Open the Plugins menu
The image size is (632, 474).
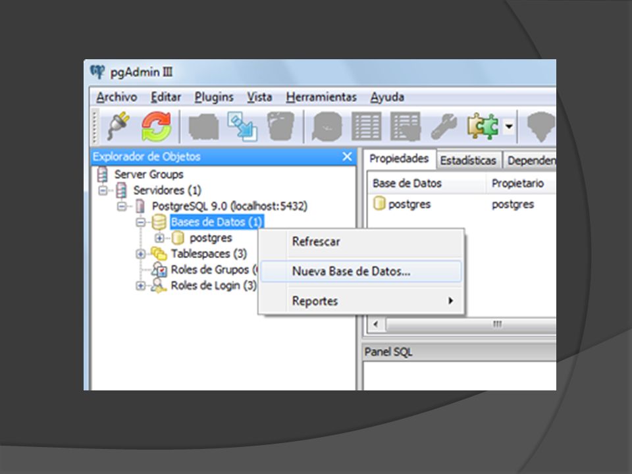click(214, 97)
